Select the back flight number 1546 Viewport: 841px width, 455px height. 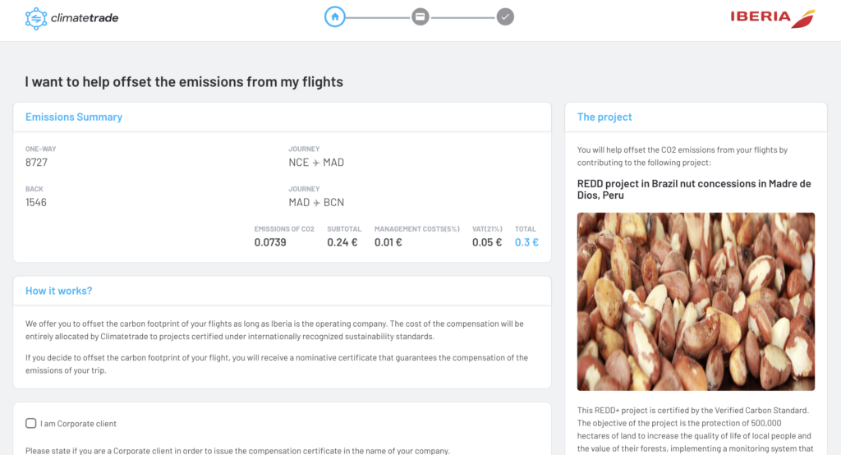point(36,203)
